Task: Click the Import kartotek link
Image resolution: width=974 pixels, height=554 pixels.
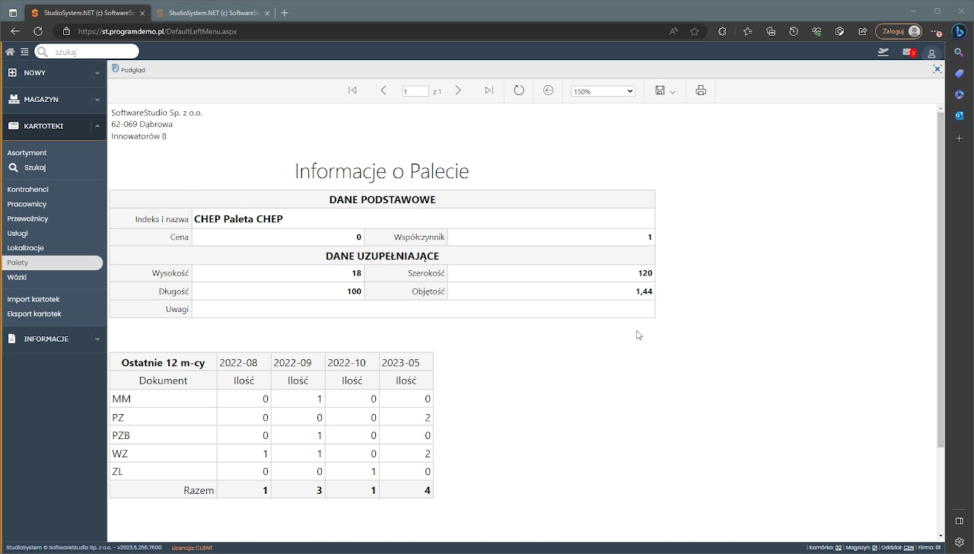Action: pyautogui.click(x=33, y=299)
